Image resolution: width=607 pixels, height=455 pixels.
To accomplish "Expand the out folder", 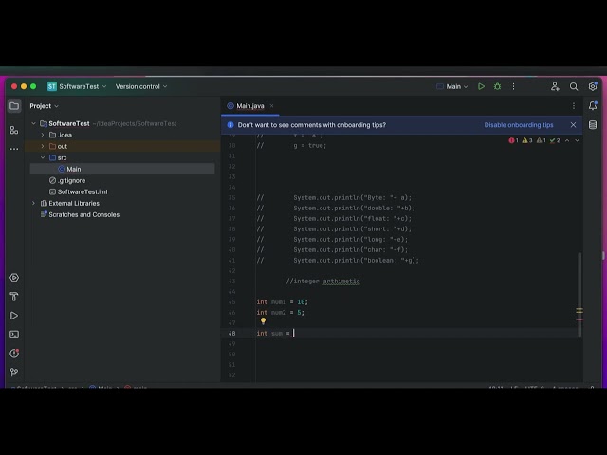I will pos(43,146).
